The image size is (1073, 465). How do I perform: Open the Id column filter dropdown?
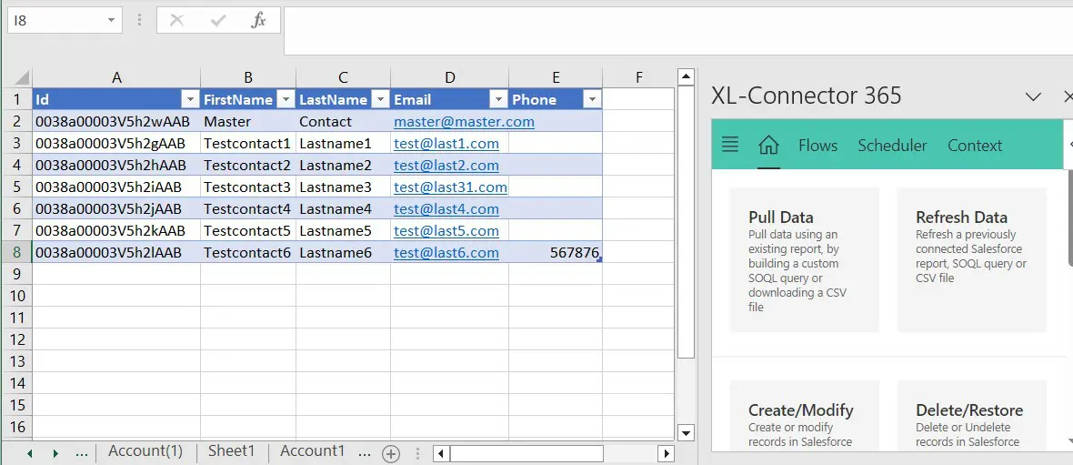click(x=190, y=99)
